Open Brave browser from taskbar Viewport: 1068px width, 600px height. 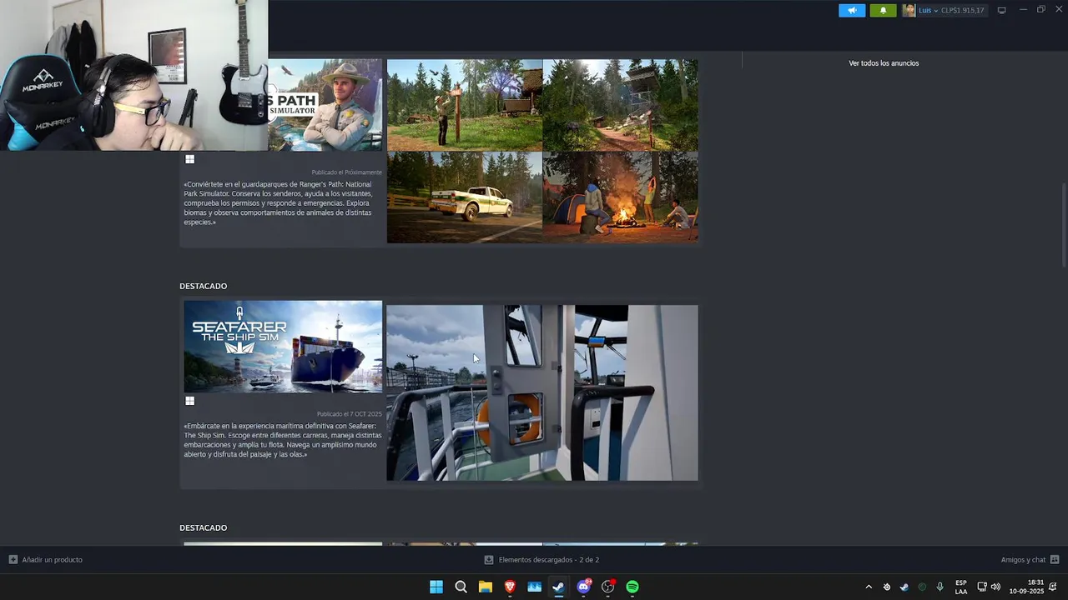tap(510, 587)
